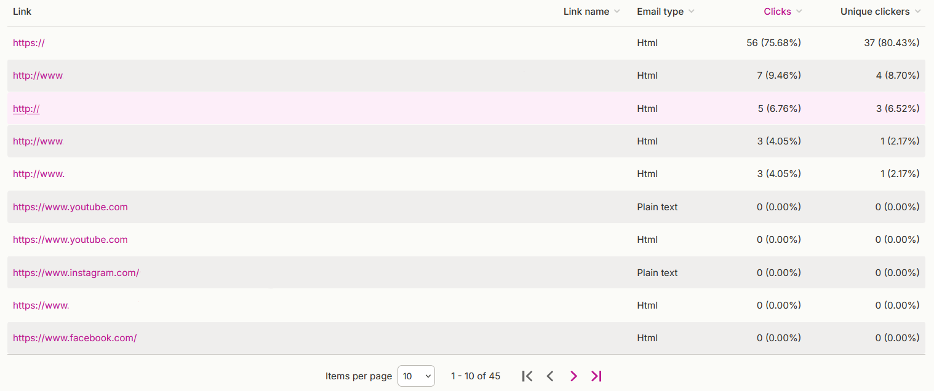Open the Facebook link

pyautogui.click(x=74, y=338)
